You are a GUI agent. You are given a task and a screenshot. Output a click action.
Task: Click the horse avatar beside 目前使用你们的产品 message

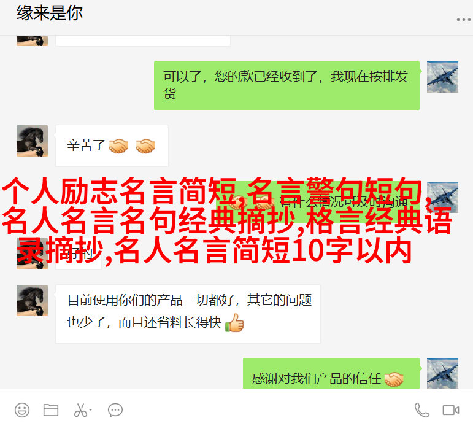pyautogui.click(x=33, y=300)
